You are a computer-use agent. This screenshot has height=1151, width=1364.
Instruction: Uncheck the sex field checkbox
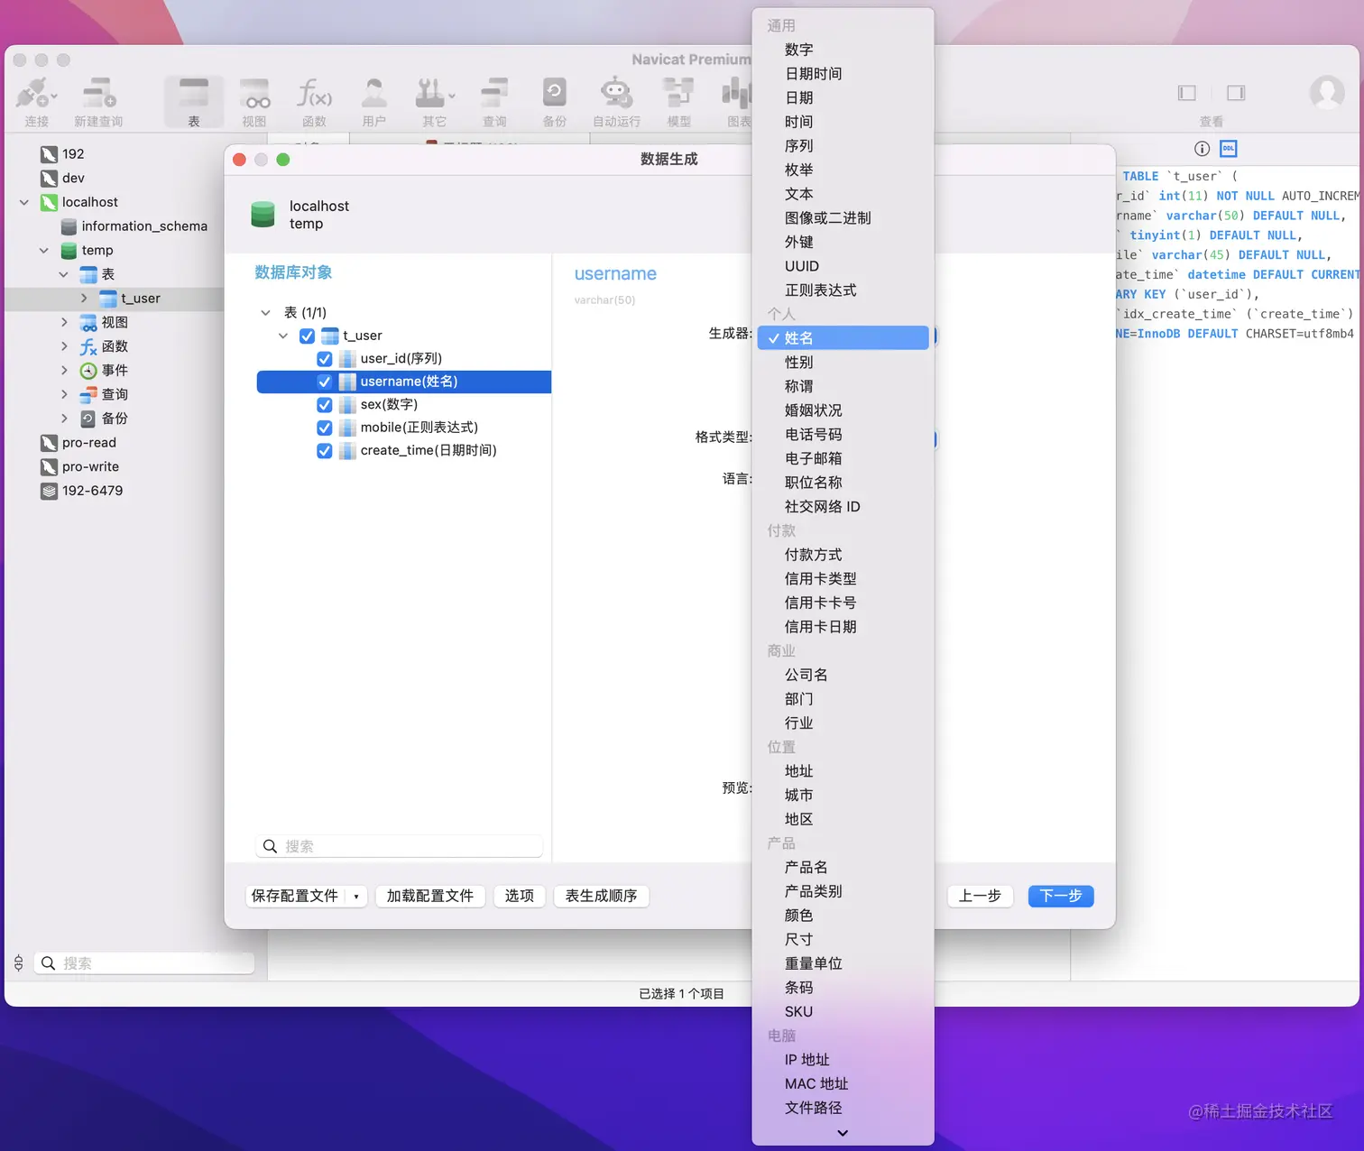coord(325,405)
